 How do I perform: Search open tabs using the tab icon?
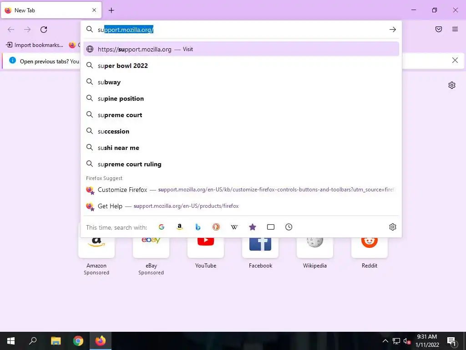271,227
